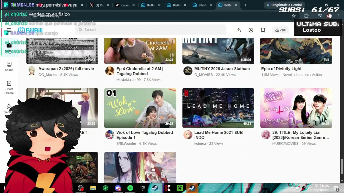Open the Cinderella at 2AM thumbnail
The height and width of the screenshot is (193, 344).
(140, 51)
